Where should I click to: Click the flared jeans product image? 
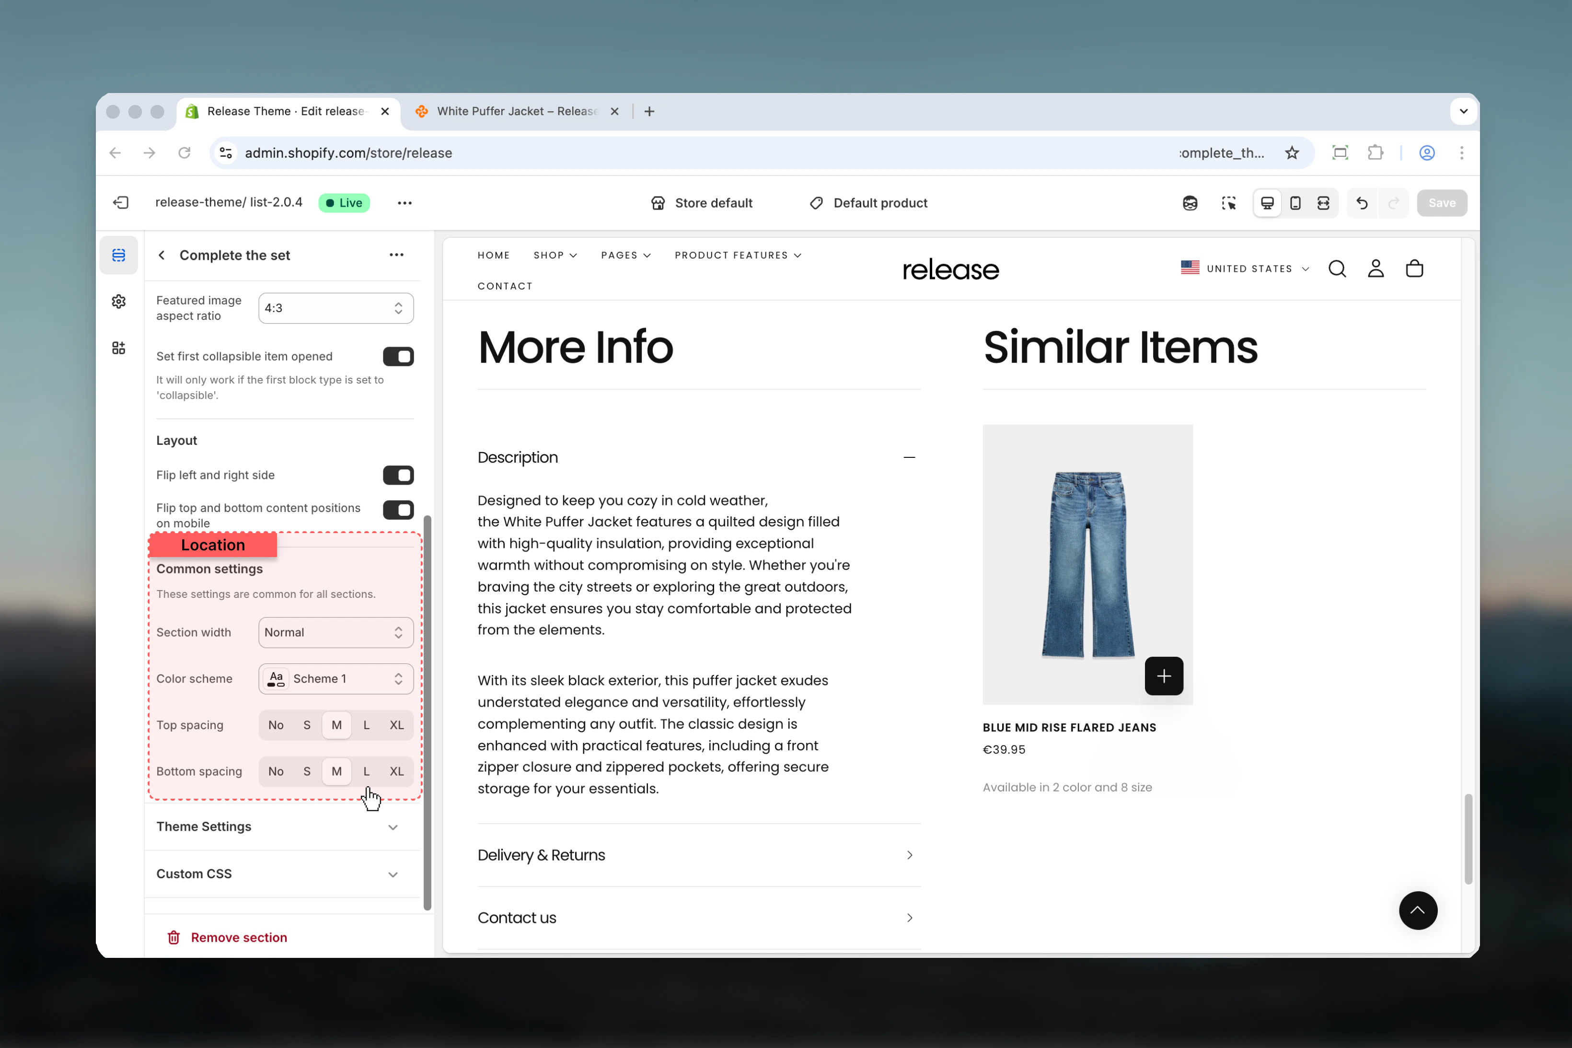point(1087,564)
